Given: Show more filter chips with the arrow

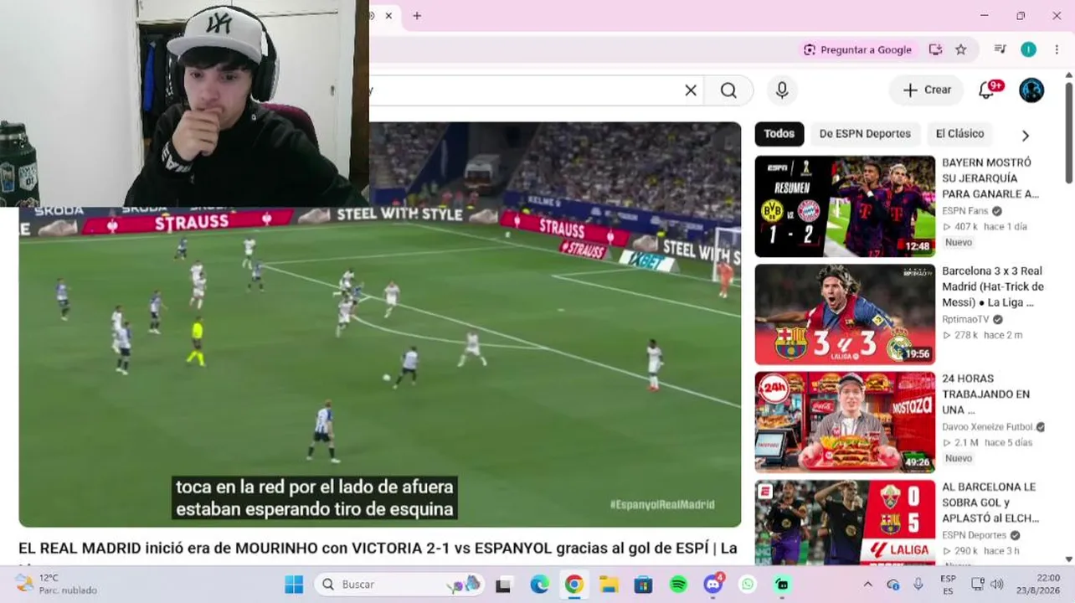Looking at the screenshot, I should 1026,136.
